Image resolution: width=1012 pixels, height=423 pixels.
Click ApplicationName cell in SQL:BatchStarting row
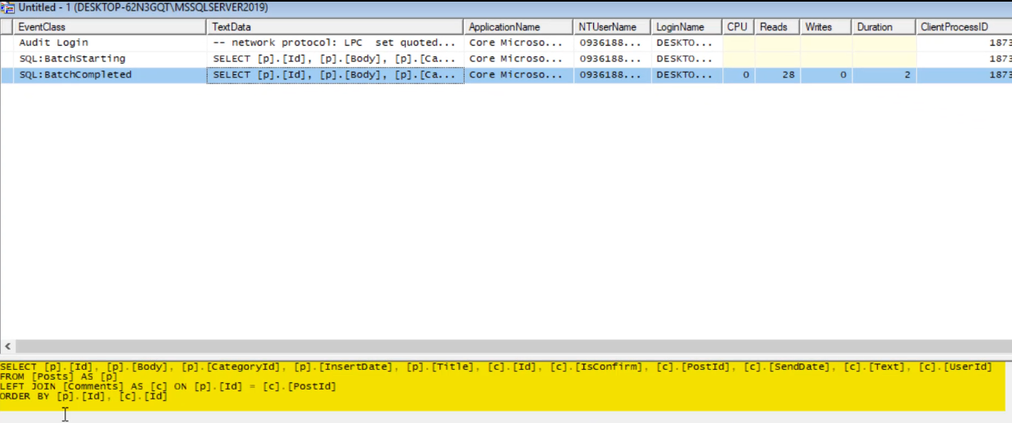(x=519, y=59)
